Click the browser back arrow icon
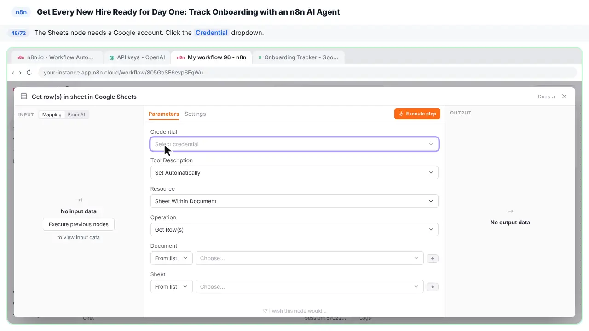This screenshot has height=331, width=589. tap(13, 73)
